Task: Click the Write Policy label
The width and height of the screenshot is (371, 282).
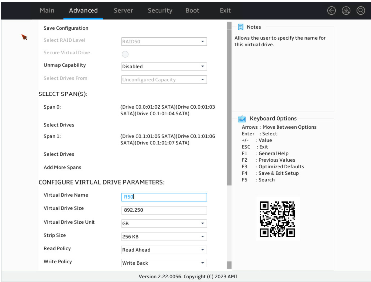Action: (x=58, y=262)
